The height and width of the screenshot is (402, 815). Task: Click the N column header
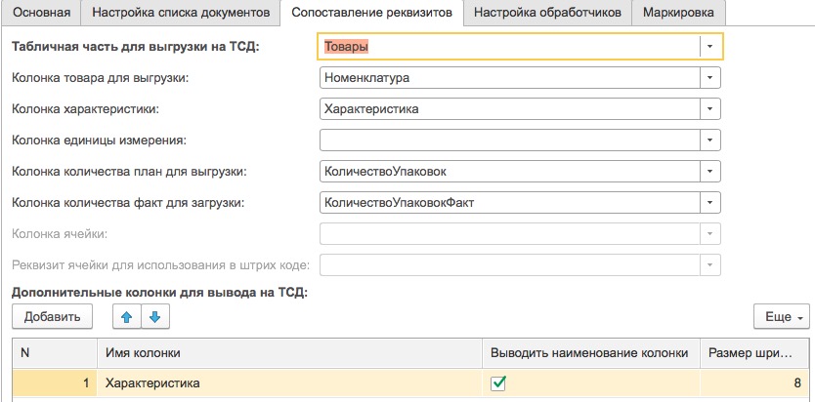pyautogui.click(x=55, y=353)
